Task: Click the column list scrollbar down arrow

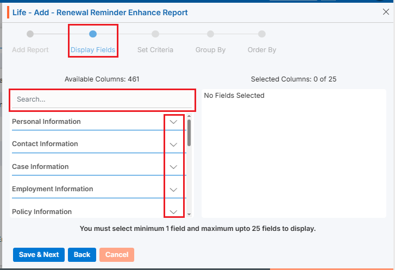Action: pos(189,215)
